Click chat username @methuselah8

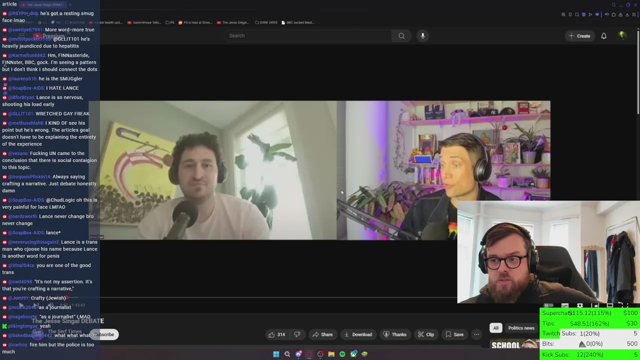(x=25, y=123)
